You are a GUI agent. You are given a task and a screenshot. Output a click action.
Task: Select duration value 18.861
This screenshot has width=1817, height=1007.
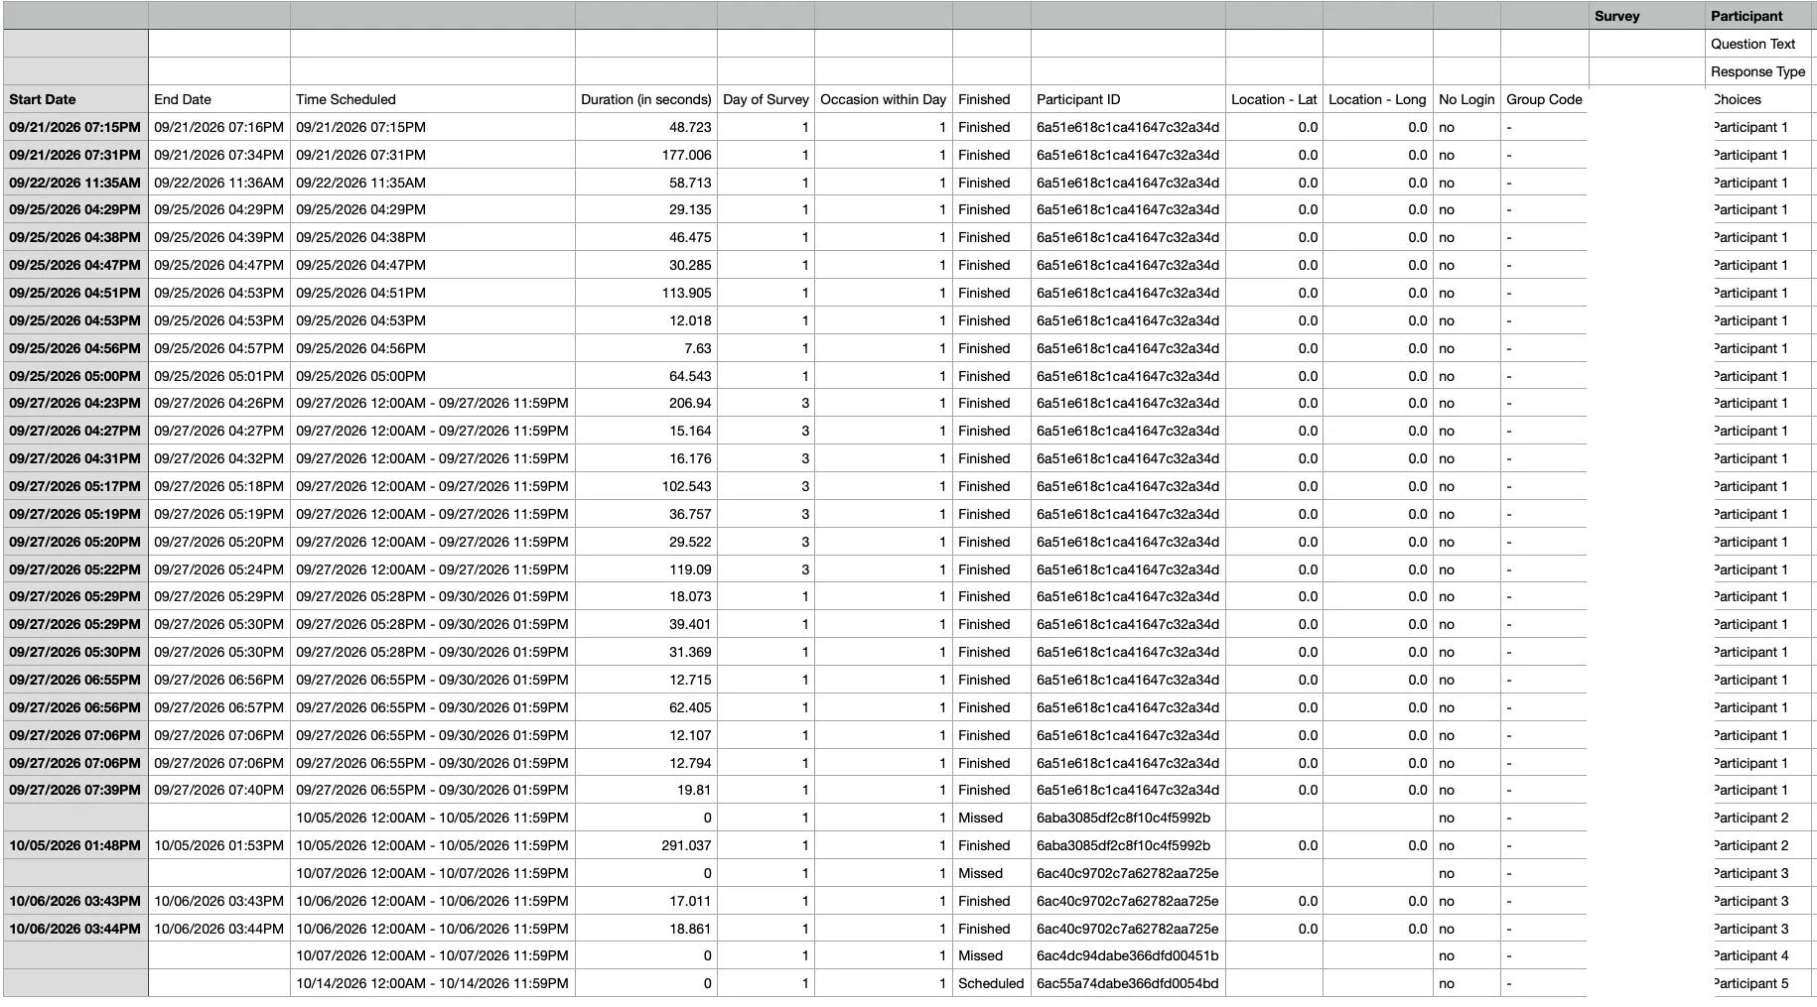point(646,929)
